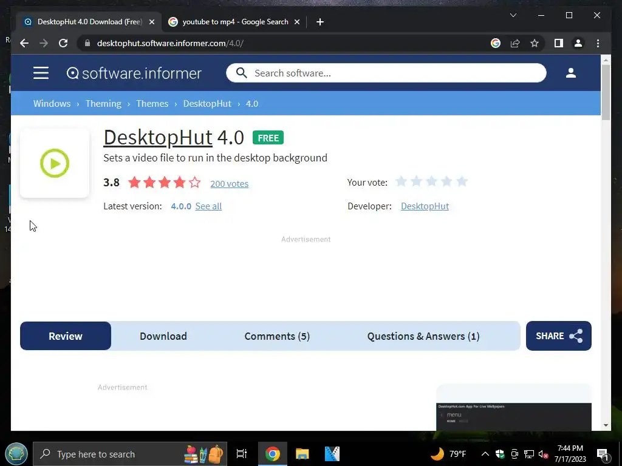The height and width of the screenshot is (466, 622).
Task: Rate five stars in Your vote
Action: 462,181
